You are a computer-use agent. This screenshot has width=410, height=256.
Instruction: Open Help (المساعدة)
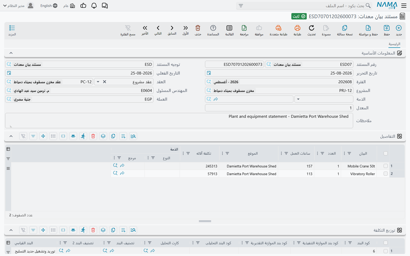[x=213, y=30]
